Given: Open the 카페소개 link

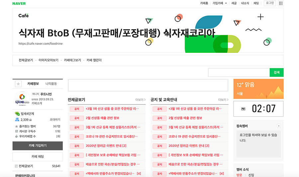Looking at the screenshot, I should tap(37, 103).
